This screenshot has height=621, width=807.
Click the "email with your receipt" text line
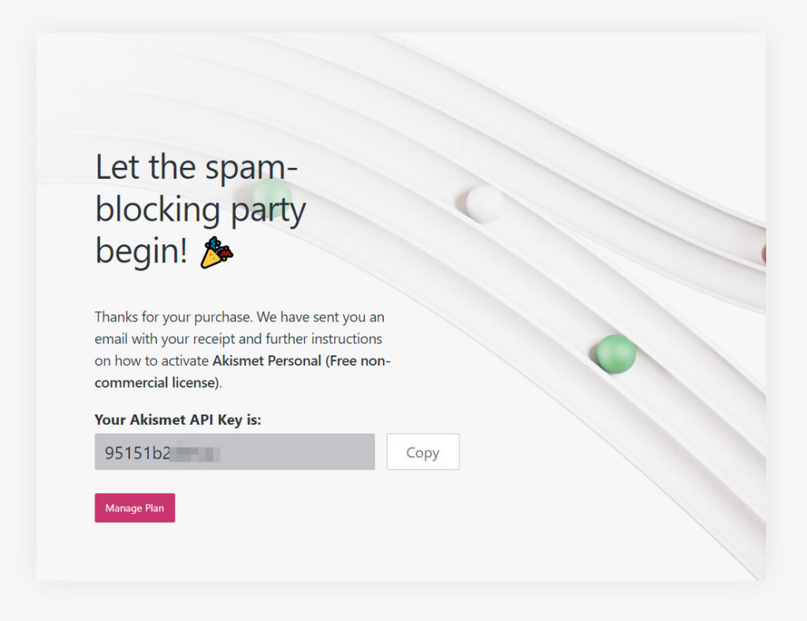point(238,339)
